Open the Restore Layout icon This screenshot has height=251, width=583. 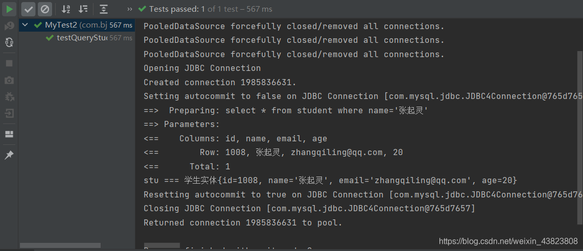(9, 134)
